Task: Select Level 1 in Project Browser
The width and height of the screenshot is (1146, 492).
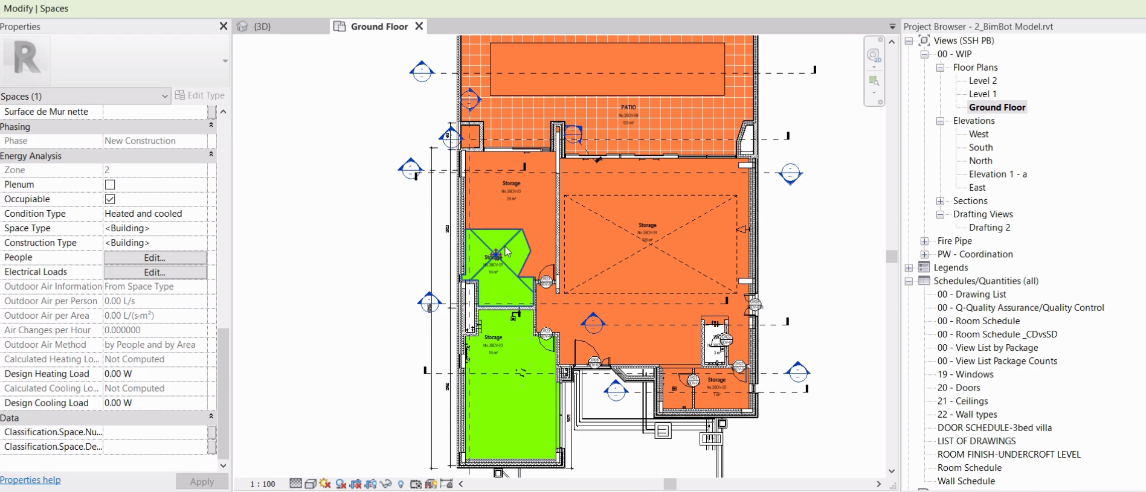Action: tap(983, 94)
